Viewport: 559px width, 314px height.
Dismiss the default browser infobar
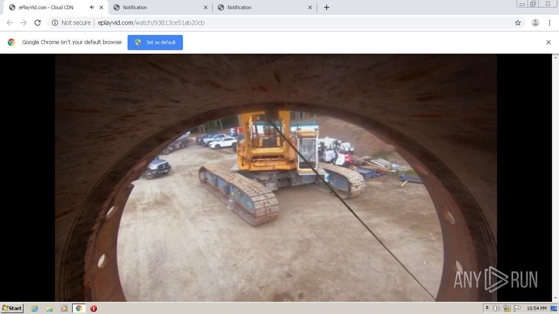point(549,42)
